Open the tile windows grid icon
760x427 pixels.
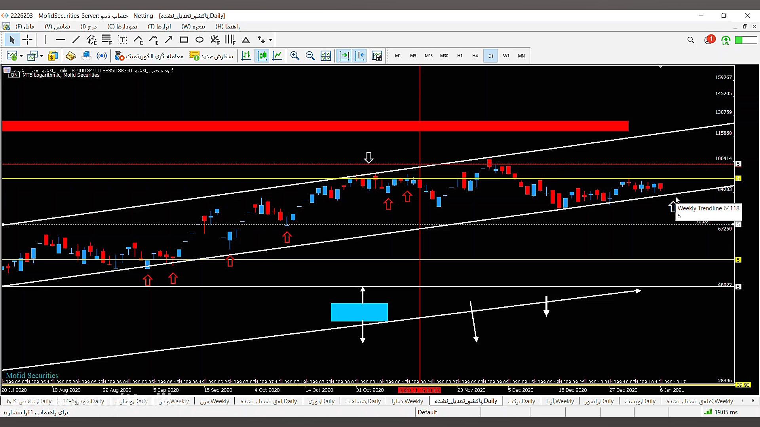point(326,56)
